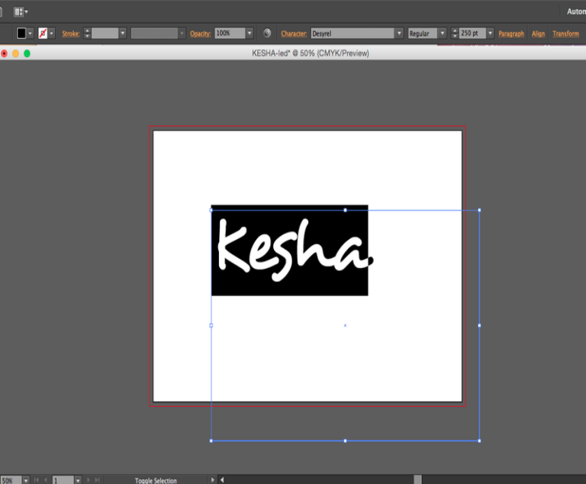Click the Recolor Artwork round icon

tap(267, 34)
